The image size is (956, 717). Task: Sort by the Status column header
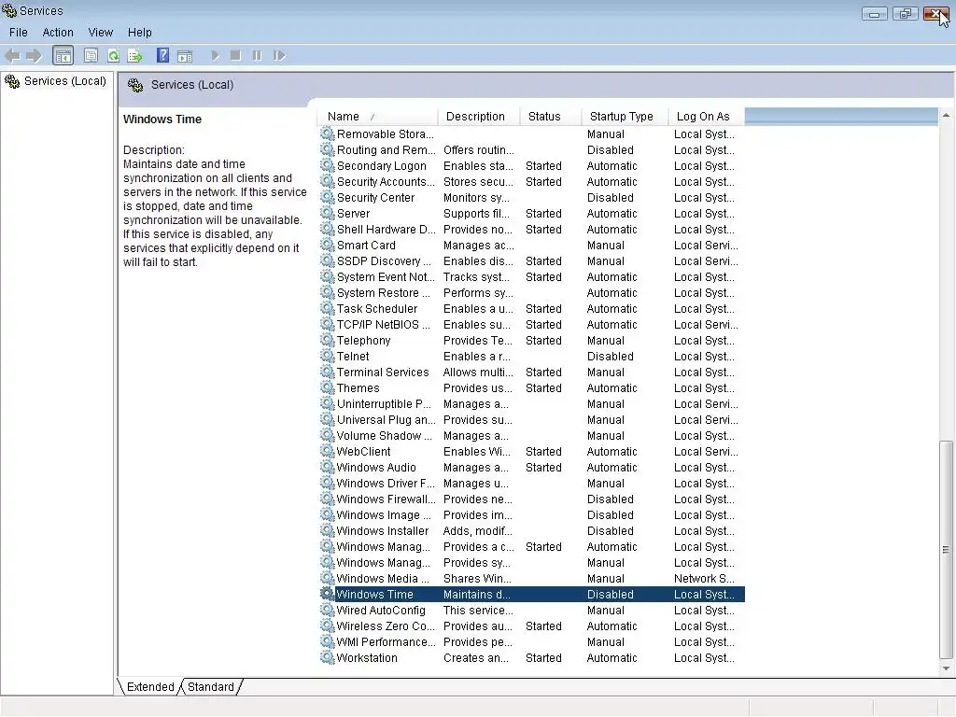click(551, 117)
